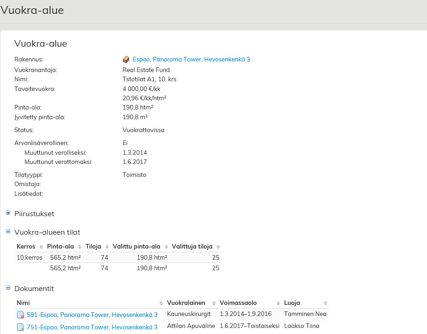This screenshot has height=334, width=427.
Task: Click the Piirustukset section heading text
Action: point(34,214)
